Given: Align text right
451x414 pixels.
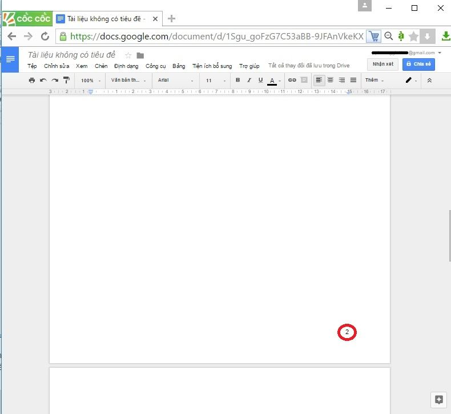Looking at the screenshot, I should (x=342, y=80).
